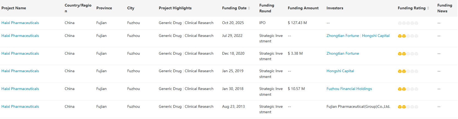Click the Funding Date column header
The width and height of the screenshot is (458, 119).
[x=234, y=8]
